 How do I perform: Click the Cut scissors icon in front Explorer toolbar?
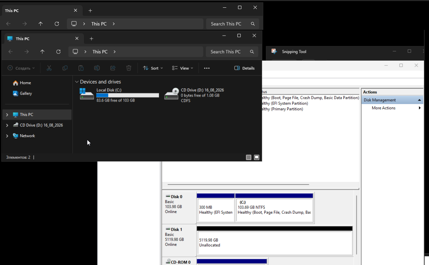[x=49, y=68]
